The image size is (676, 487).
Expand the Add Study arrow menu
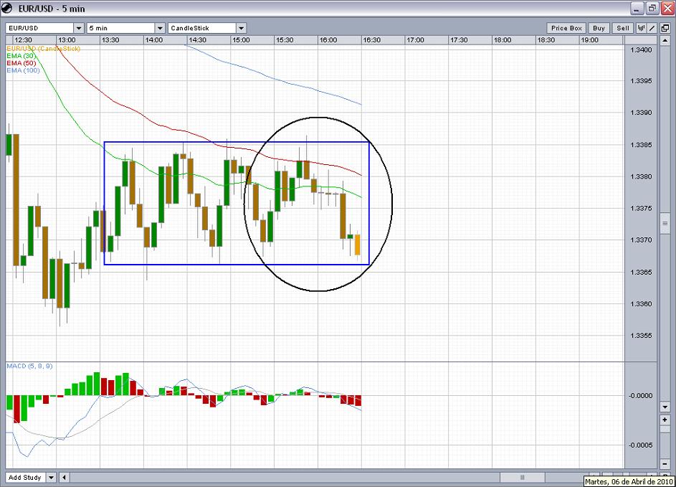tap(52, 477)
